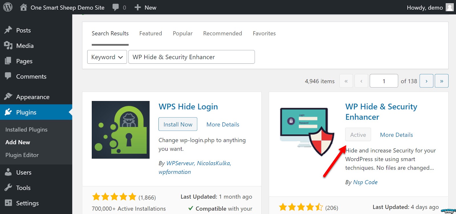Switch to Popular plugins tab
The image size is (456, 214).
coord(183,33)
